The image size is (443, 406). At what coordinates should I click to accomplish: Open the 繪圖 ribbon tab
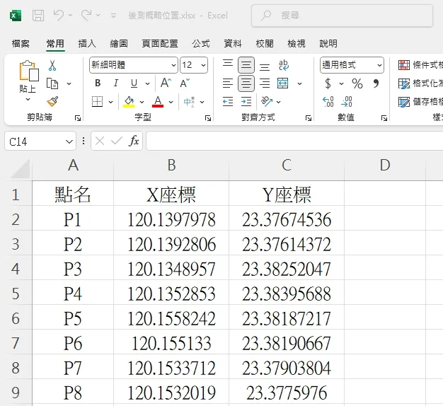(119, 43)
